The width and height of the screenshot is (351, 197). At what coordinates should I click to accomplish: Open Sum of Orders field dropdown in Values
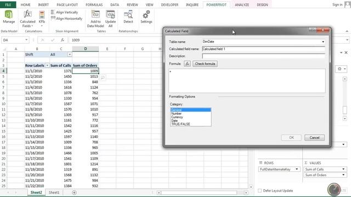point(343,175)
